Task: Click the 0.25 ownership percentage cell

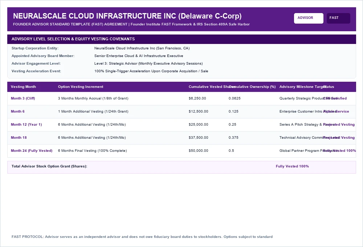Action: (x=232, y=125)
